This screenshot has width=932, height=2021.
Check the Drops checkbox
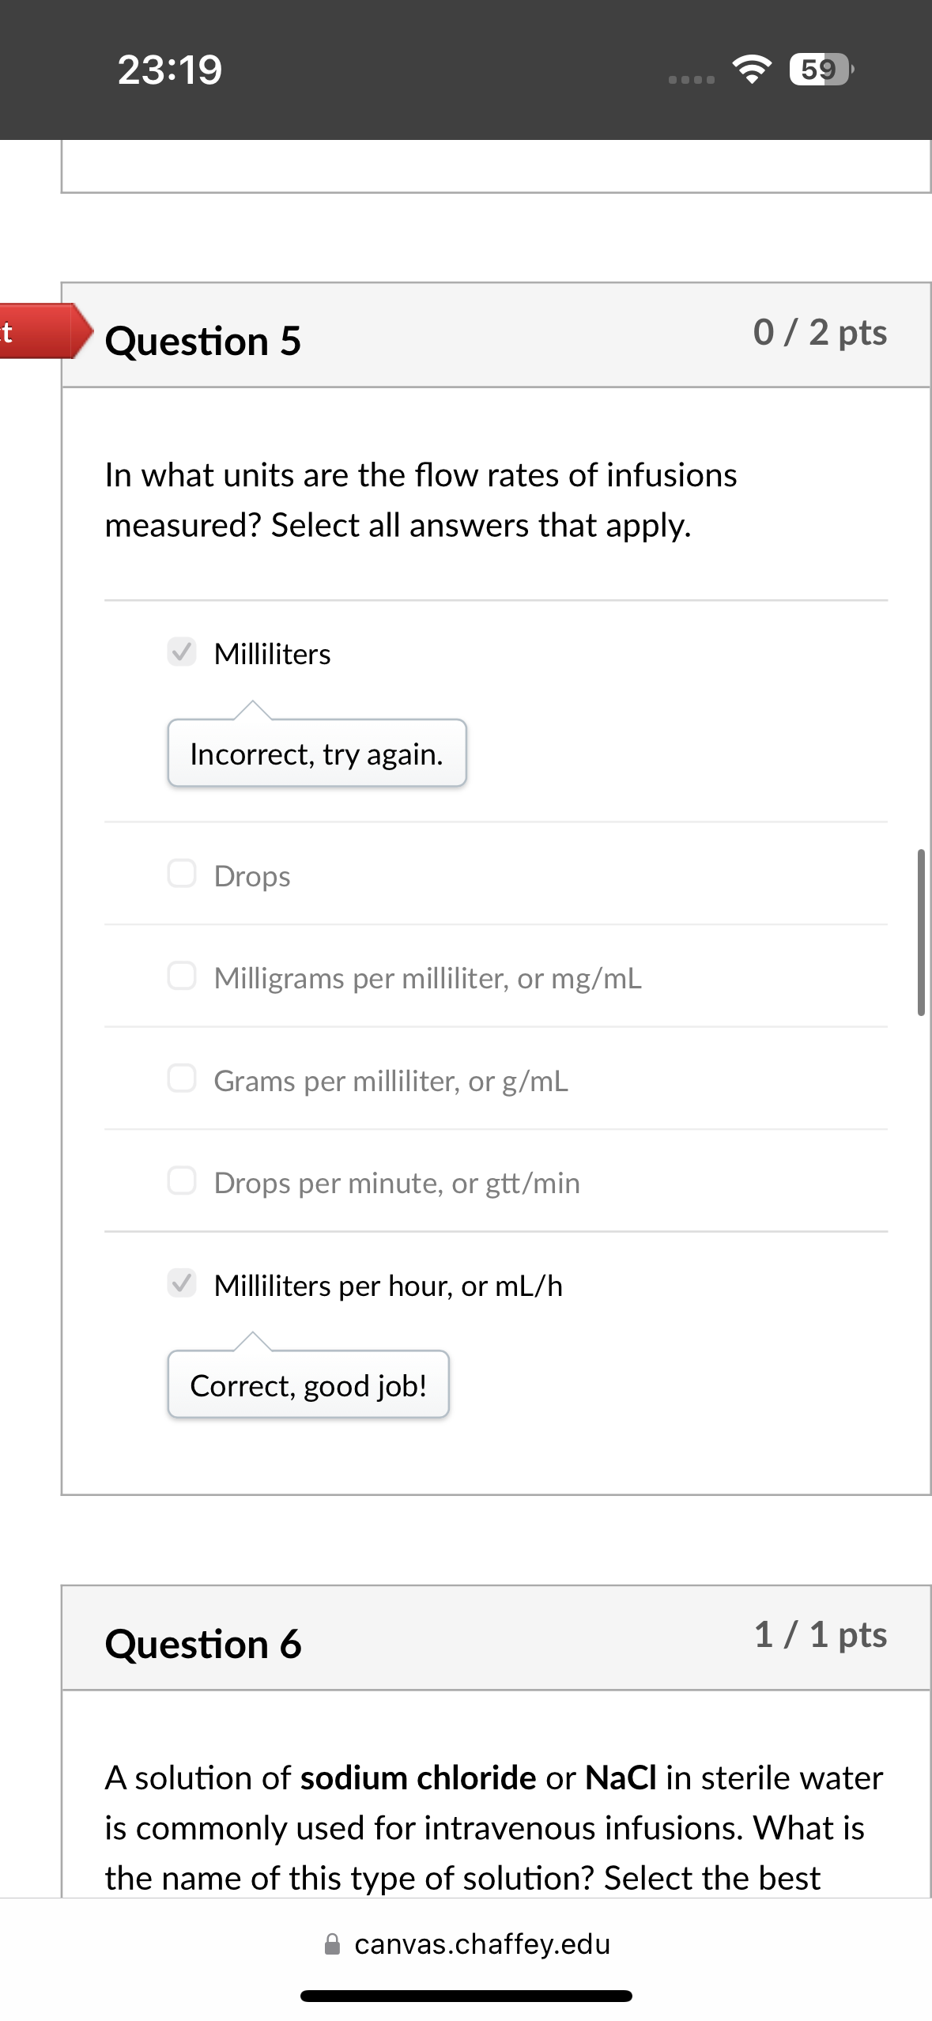(x=182, y=874)
